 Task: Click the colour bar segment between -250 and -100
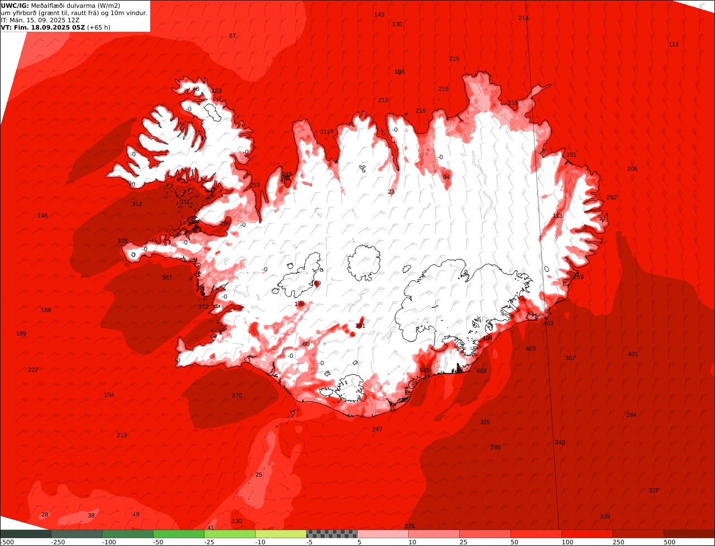pyautogui.click(x=77, y=534)
